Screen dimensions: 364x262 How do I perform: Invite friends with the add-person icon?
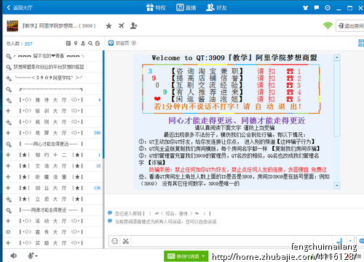(134, 25)
